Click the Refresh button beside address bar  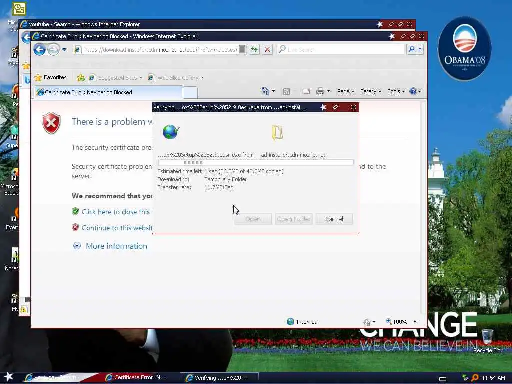coord(254,50)
